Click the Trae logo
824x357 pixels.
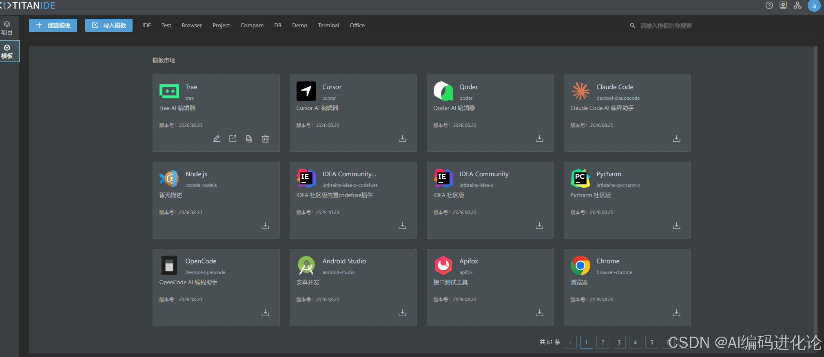169,91
